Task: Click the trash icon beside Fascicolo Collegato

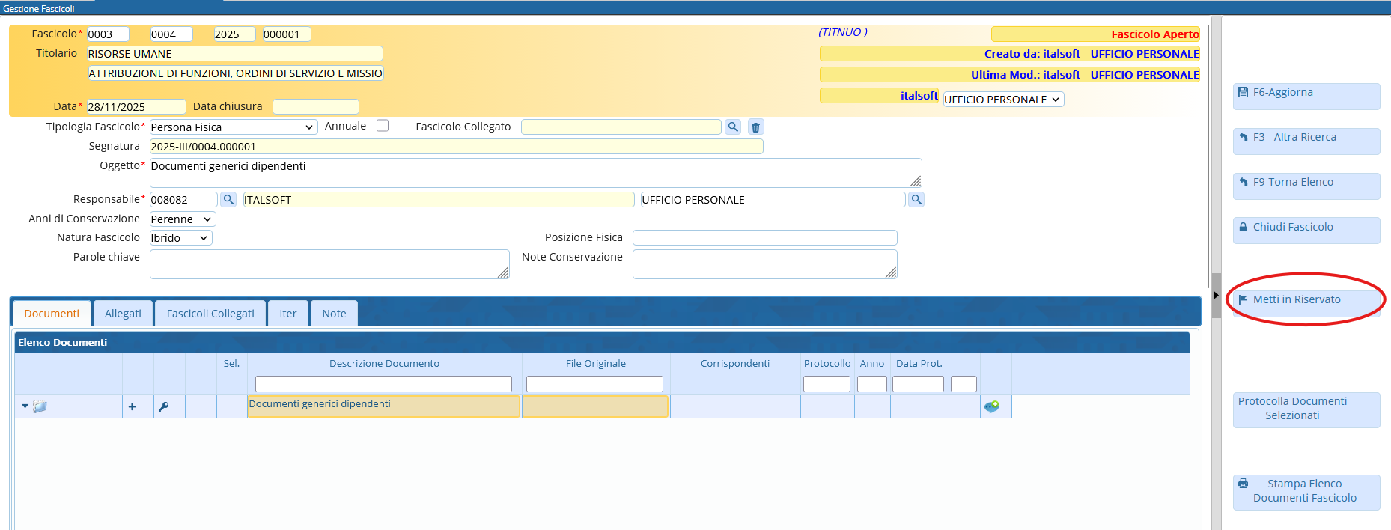Action: 755,127
